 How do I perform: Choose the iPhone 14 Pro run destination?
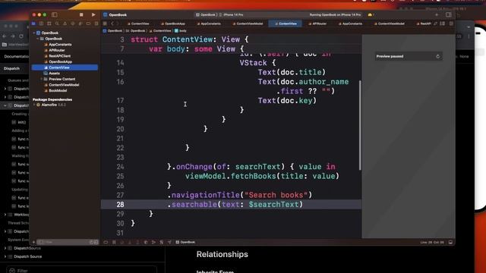232,15
